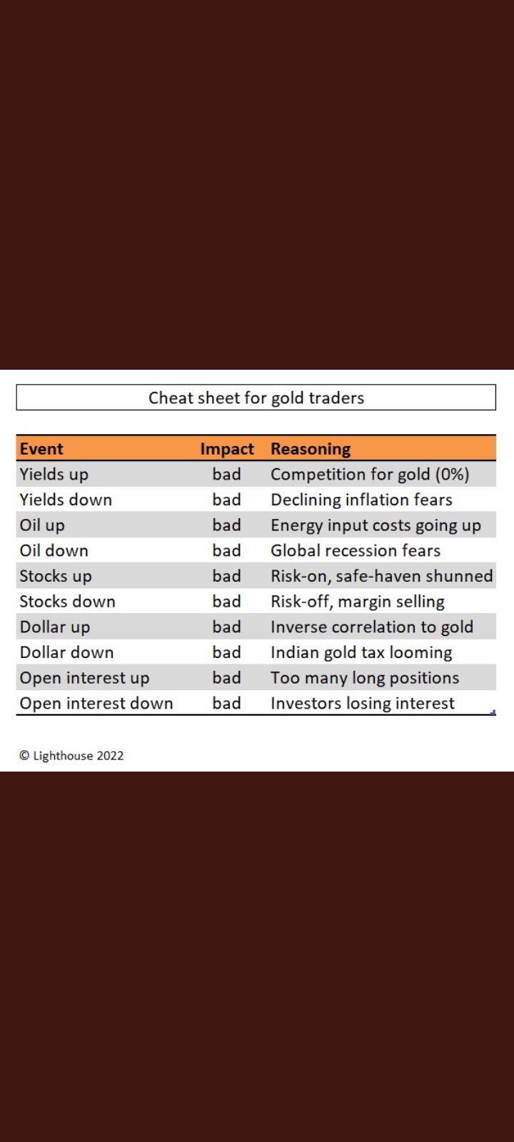514x1142 pixels.
Task: Click the 'Open interest down' cell
Action: pyautogui.click(x=96, y=704)
